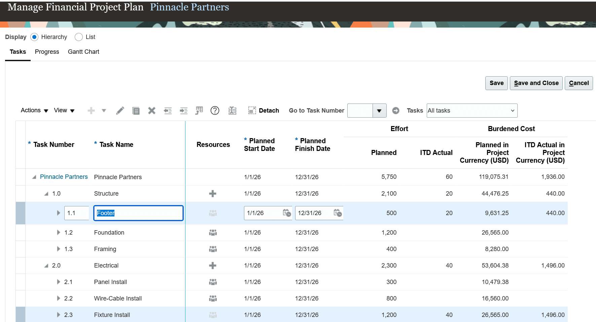Open the Help question mark icon
The width and height of the screenshot is (596, 322).
pos(215,110)
